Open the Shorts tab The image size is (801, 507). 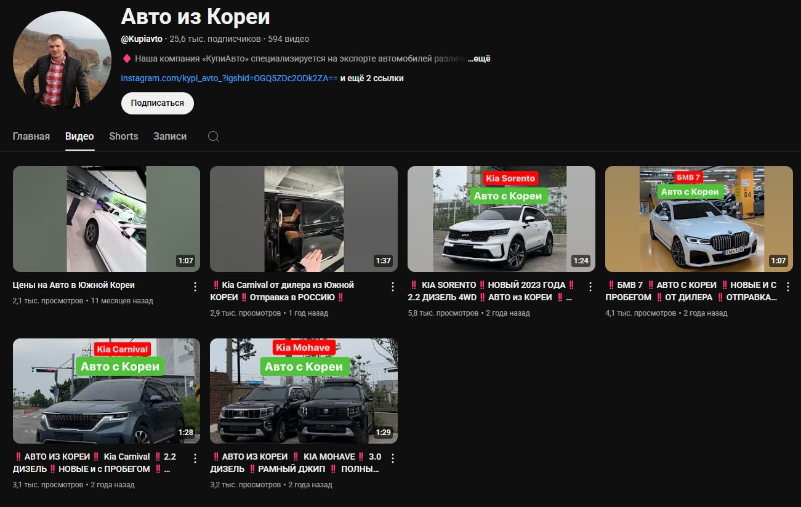pos(124,137)
